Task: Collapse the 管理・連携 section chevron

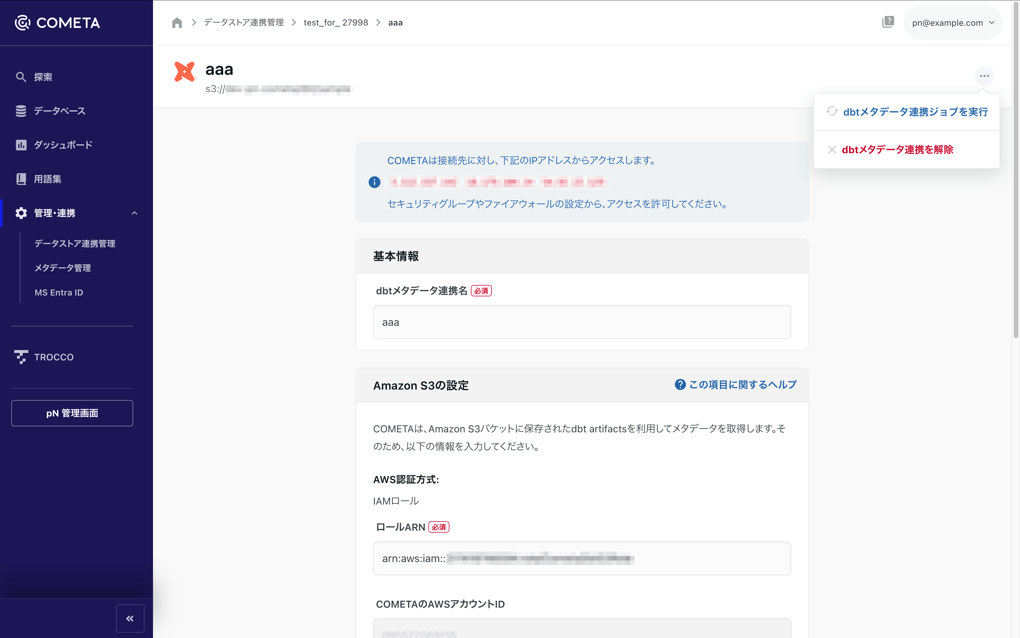Action: coord(135,213)
